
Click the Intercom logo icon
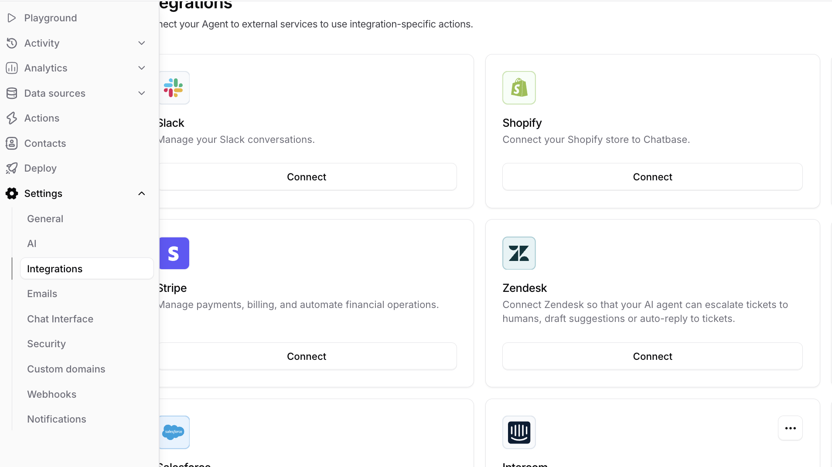(x=518, y=432)
